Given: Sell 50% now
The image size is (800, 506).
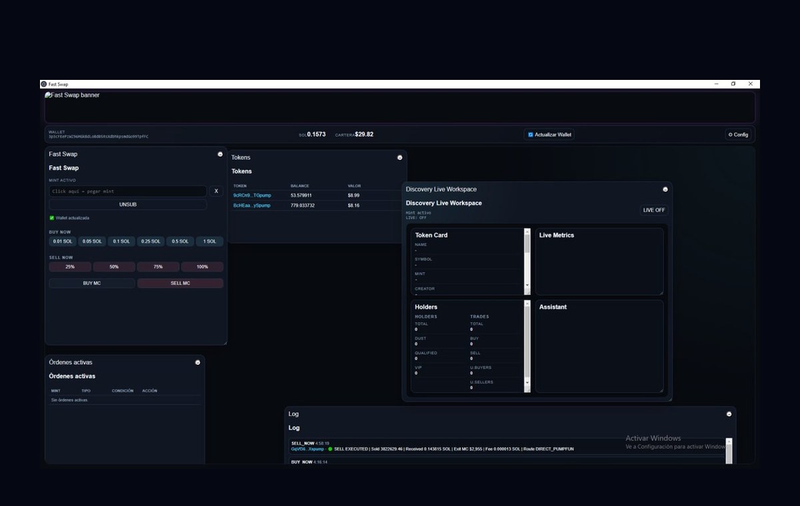Looking at the screenshot, I should [114, 266].
